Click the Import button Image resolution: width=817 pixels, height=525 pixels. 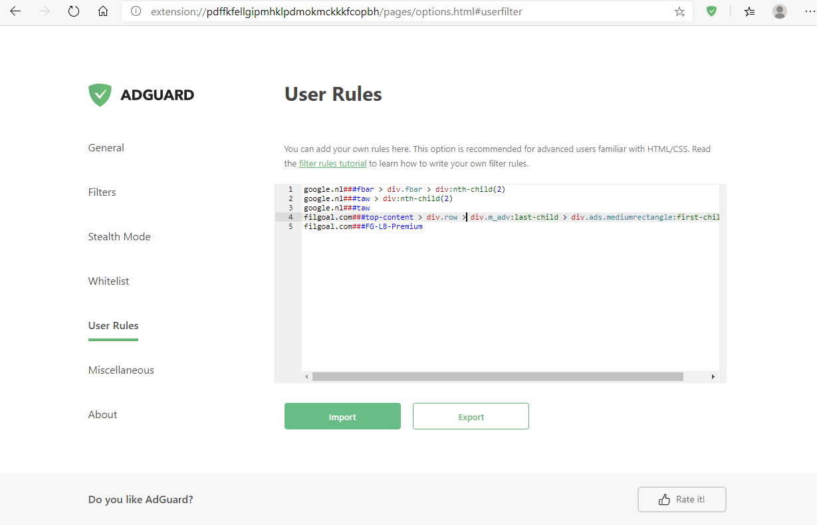tap(342, 416)
